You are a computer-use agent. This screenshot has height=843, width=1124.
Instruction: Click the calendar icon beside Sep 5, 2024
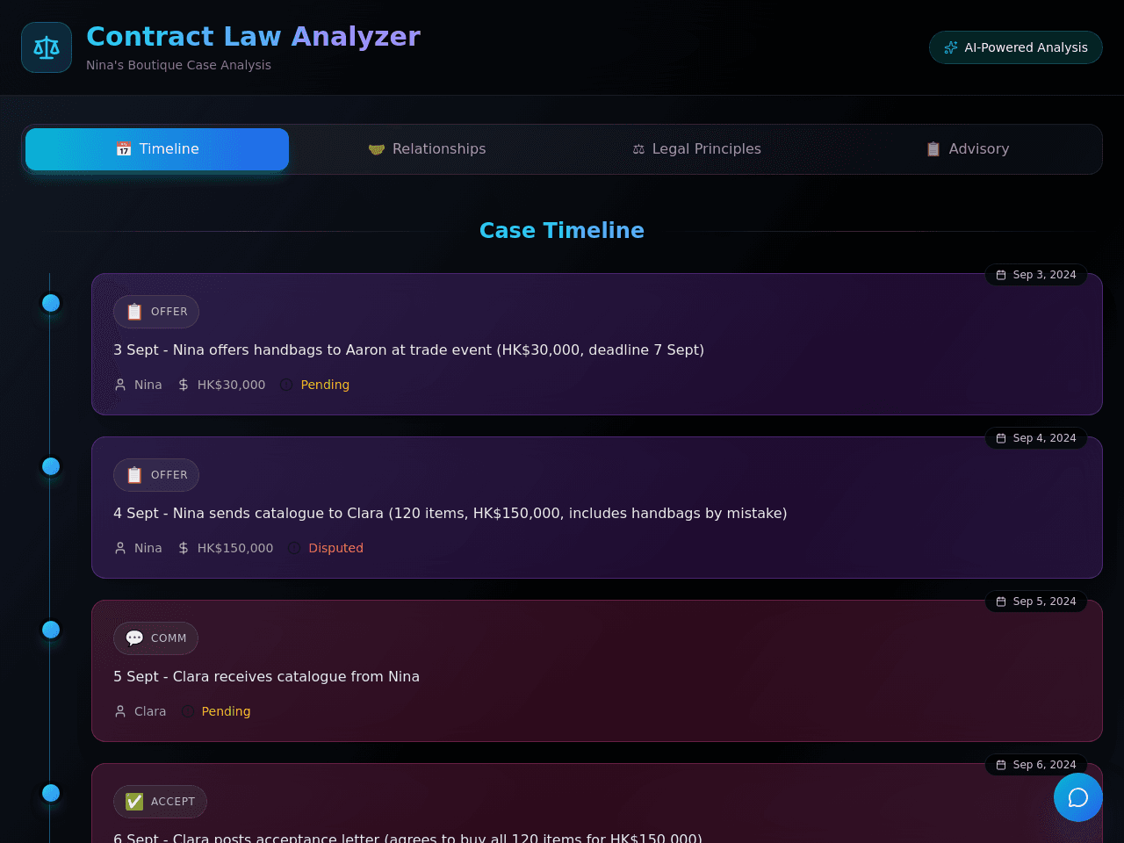click(1001, 602)
